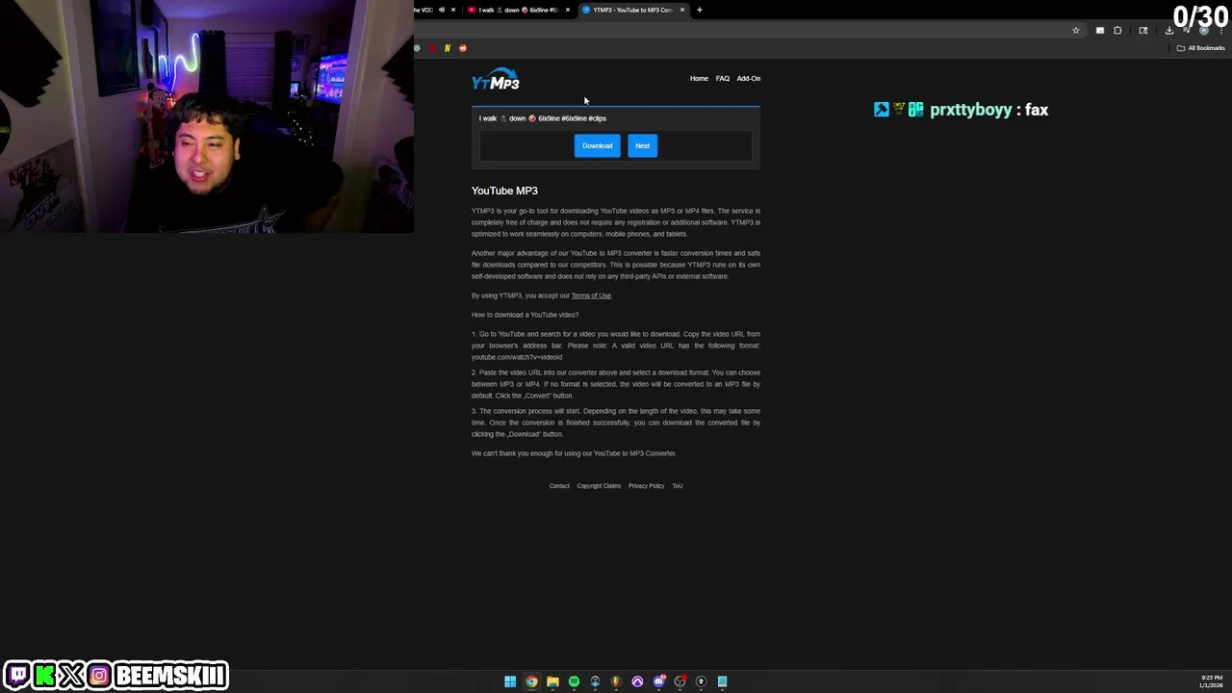Open Spotify from the taskbar
Viewport: 1232px width, 693px height.
point(574,681)
